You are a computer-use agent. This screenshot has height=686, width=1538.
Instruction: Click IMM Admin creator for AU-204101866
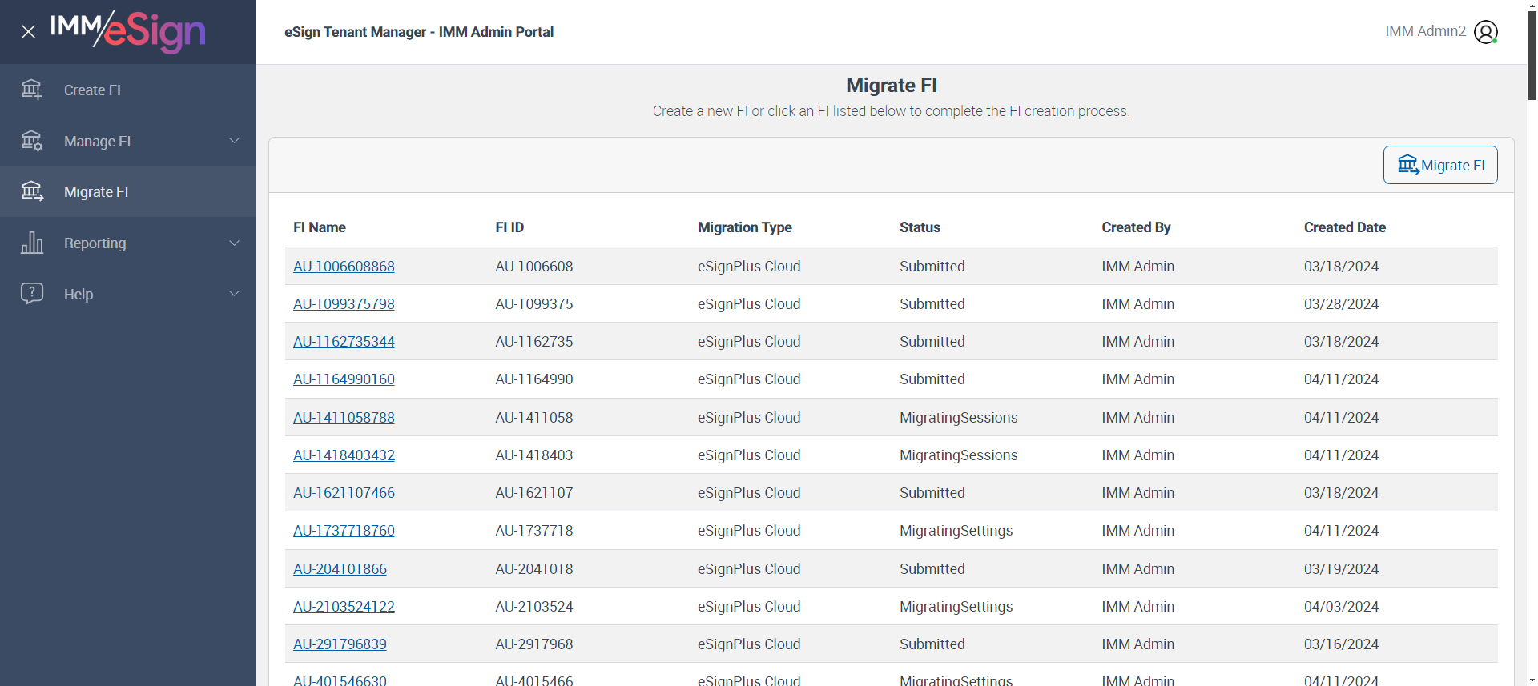coord(1137,569)
